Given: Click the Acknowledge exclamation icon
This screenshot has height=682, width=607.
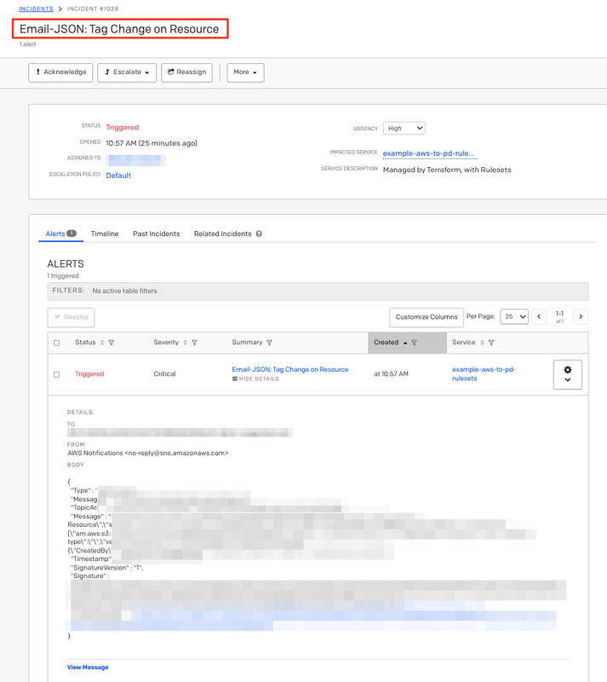Looking at the screenshot, I should coord(37,72).
